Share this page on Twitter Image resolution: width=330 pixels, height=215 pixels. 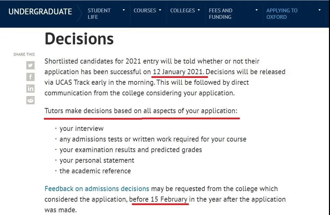pyautogui.click(x=30, y=65)
